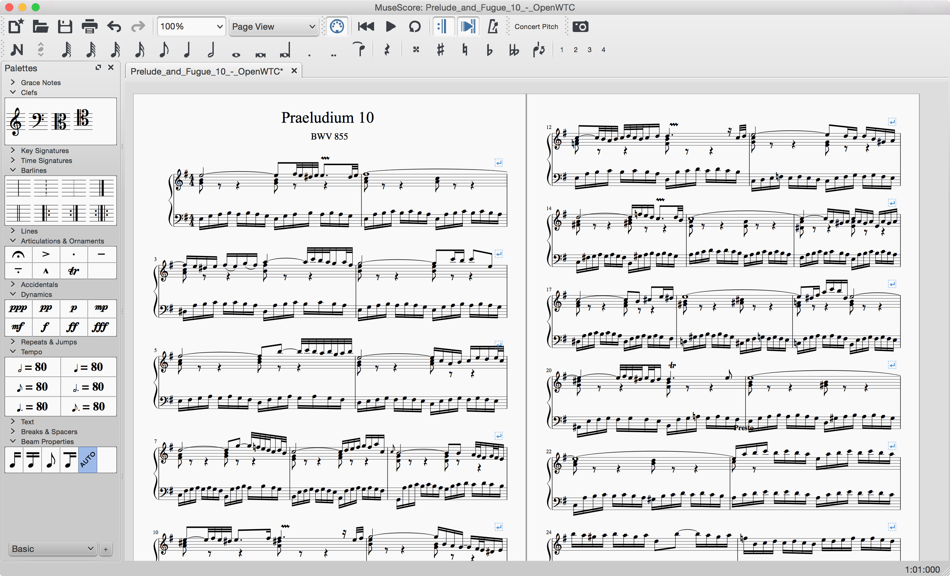Select the bass clef in Clefs palette
This screenshot has height=576, width=950.
point(38,121)
